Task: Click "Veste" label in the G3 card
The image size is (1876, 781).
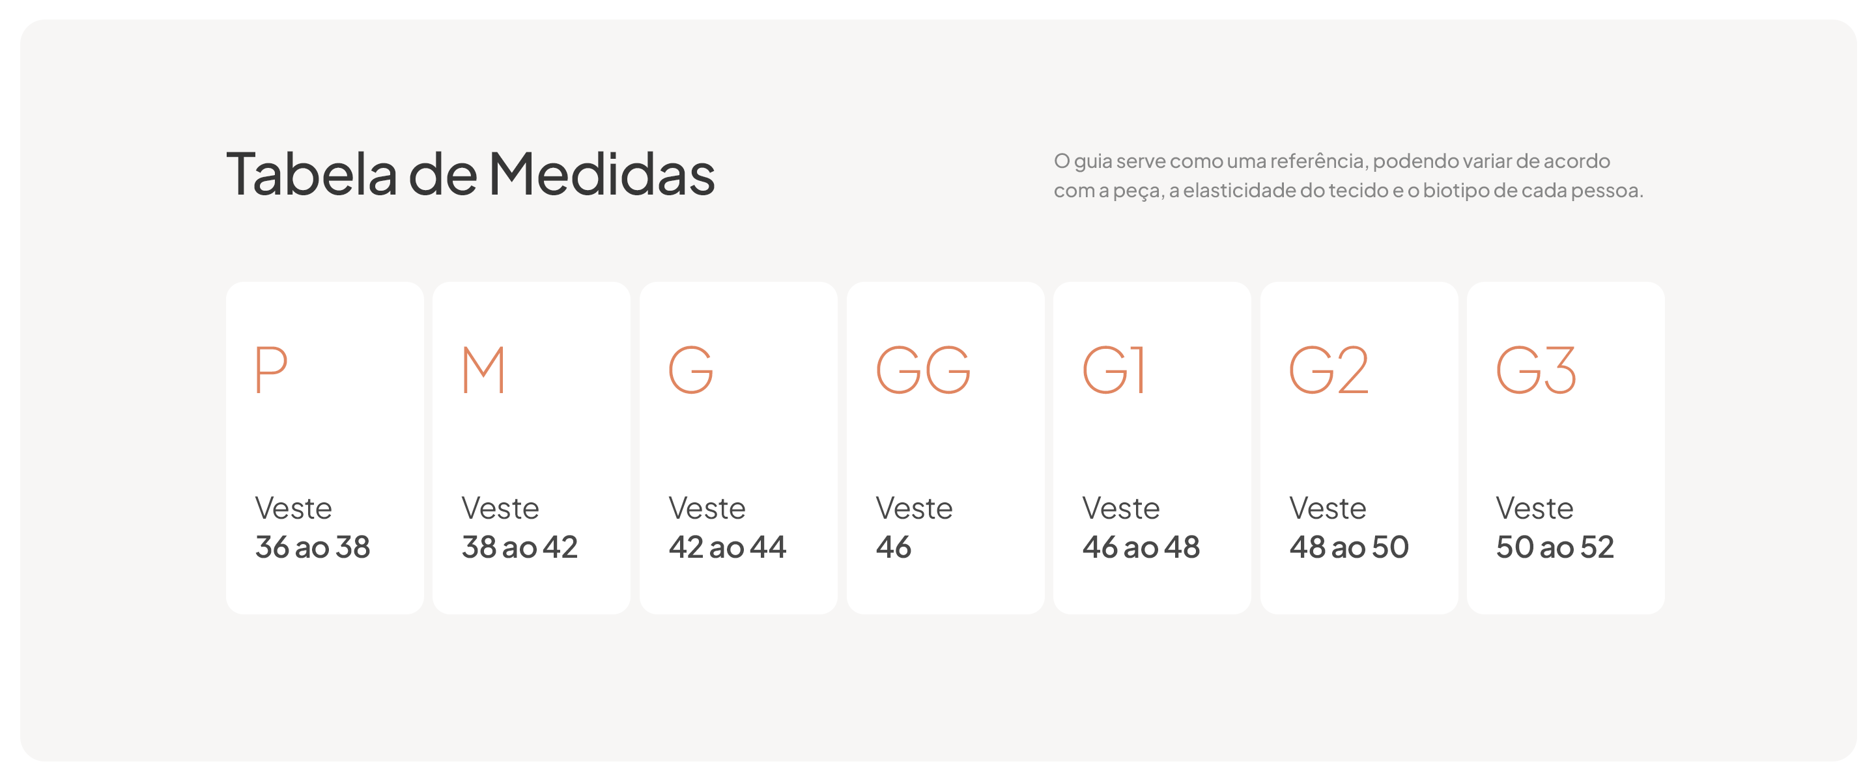Action: point(1535,508)
